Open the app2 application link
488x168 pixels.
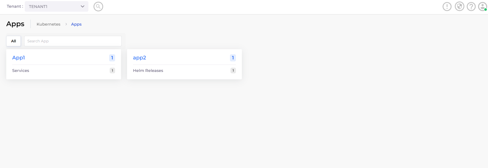click(x=139, y=58)
